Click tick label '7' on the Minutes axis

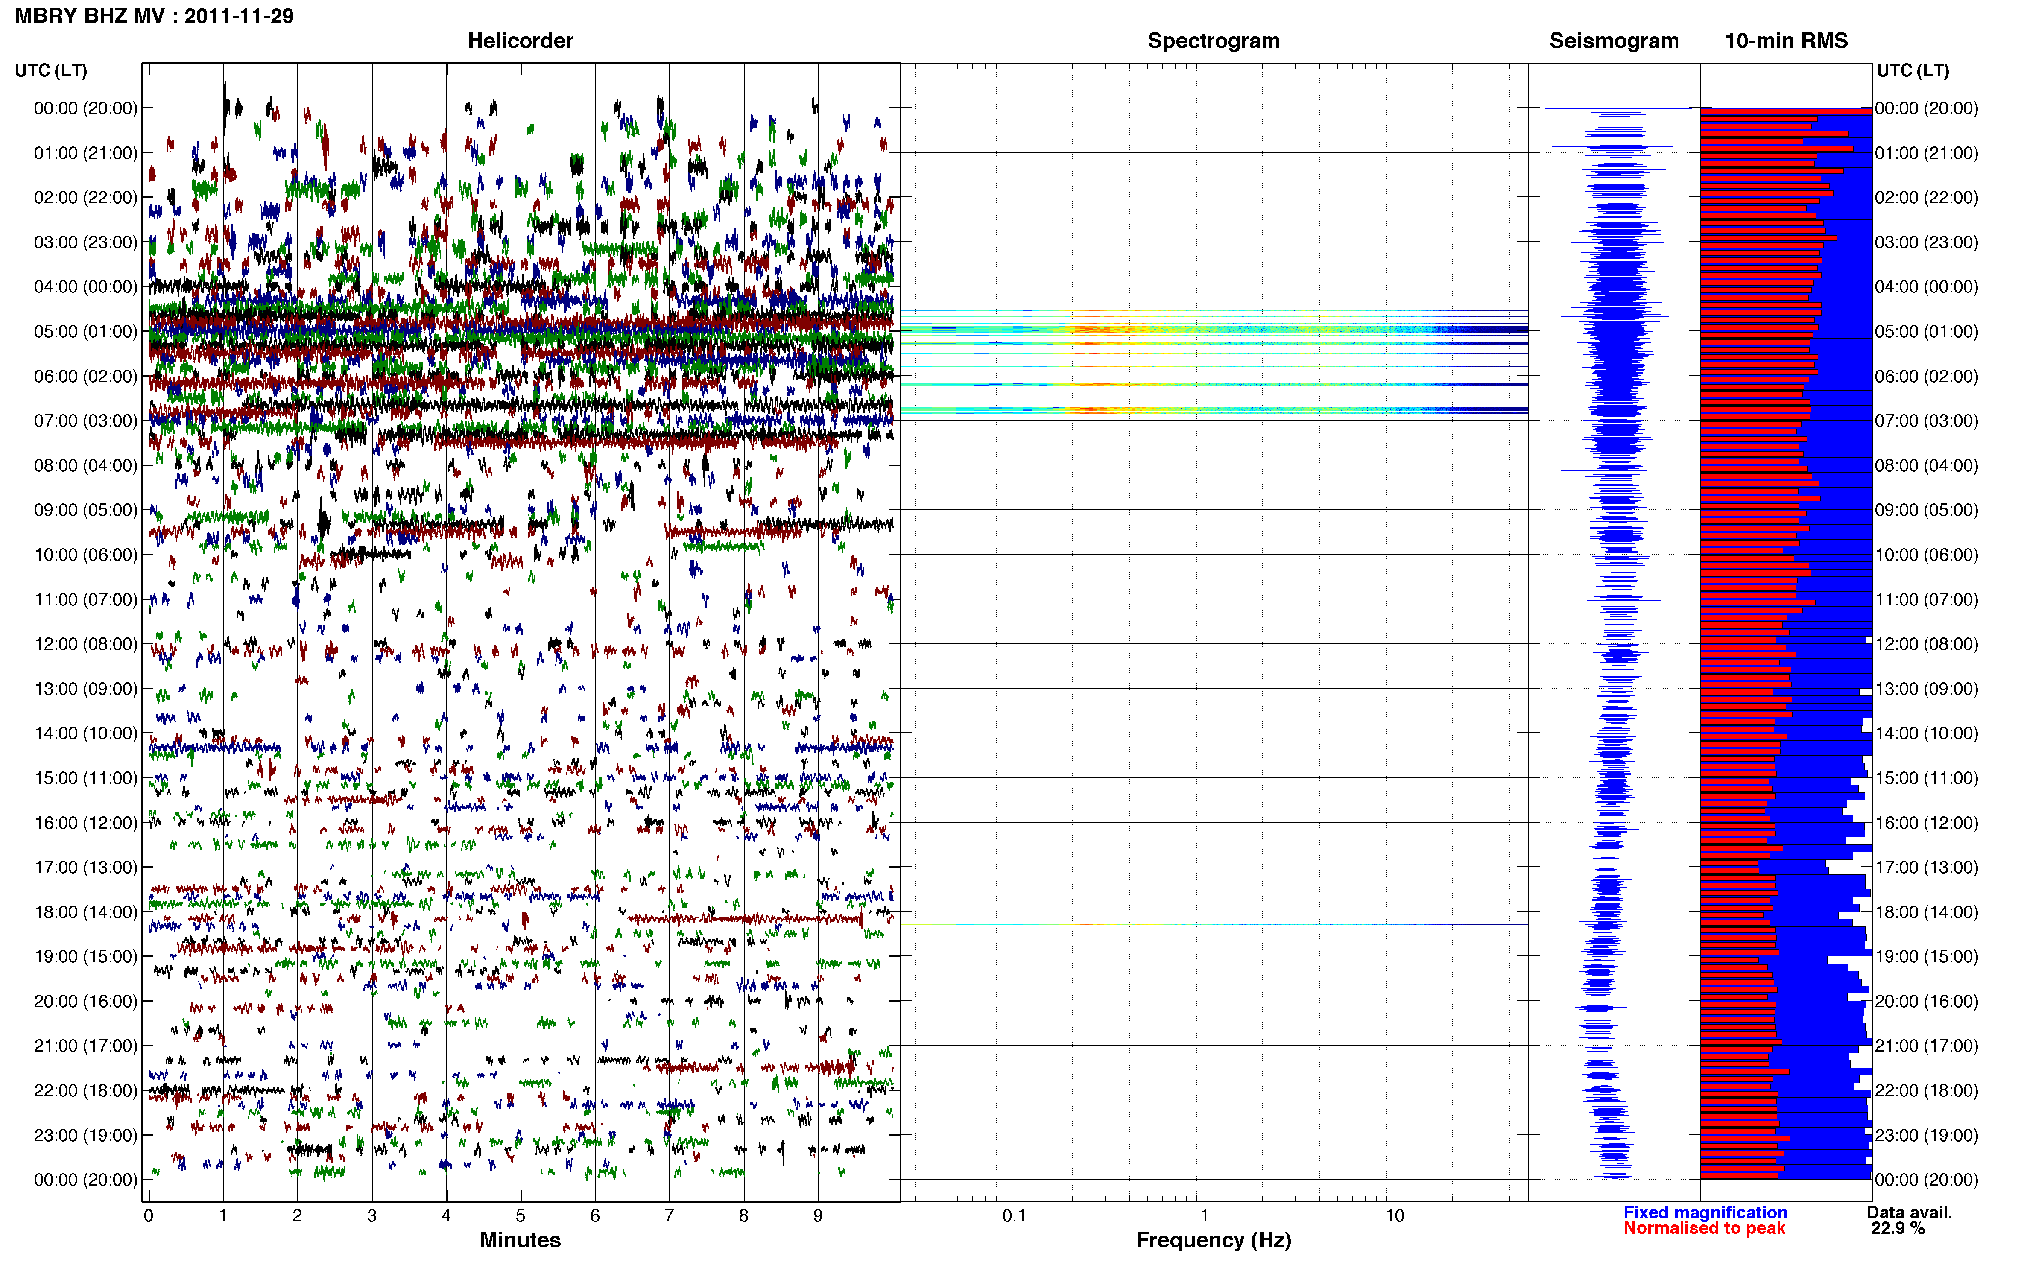click(670, 1215)
